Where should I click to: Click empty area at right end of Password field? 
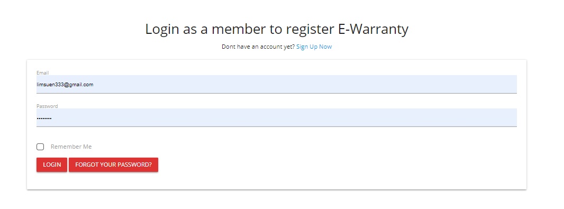[496, 118]
